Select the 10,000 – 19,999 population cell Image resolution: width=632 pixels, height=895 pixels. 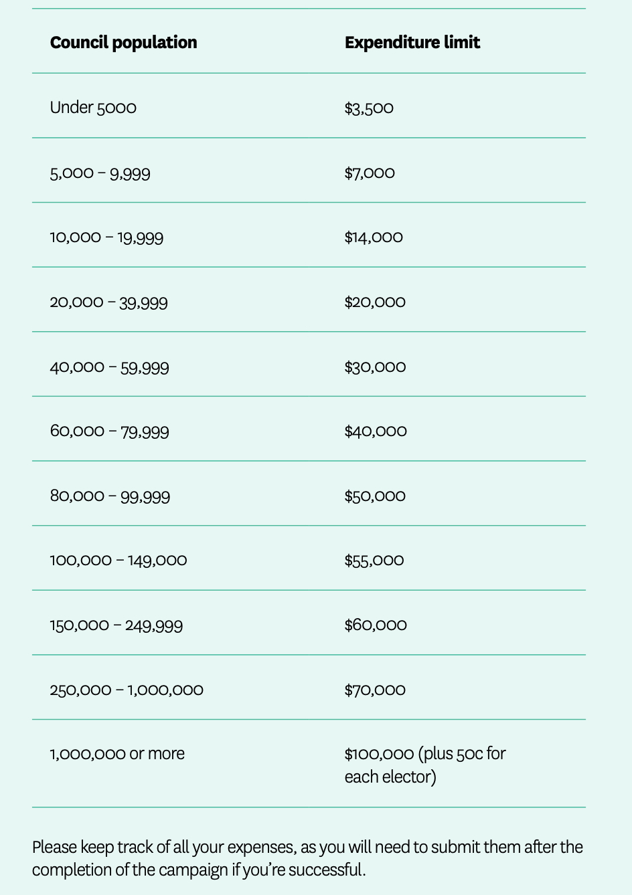tap(106, 237)
